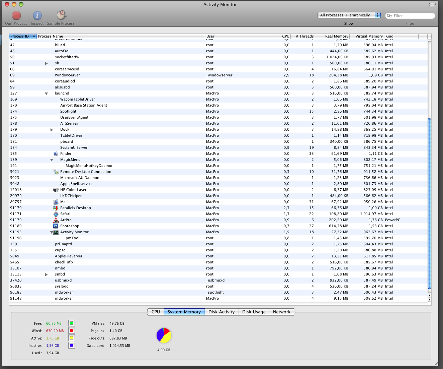
Task: Open the Inspect info icon
Action: [x=37, y=15]
